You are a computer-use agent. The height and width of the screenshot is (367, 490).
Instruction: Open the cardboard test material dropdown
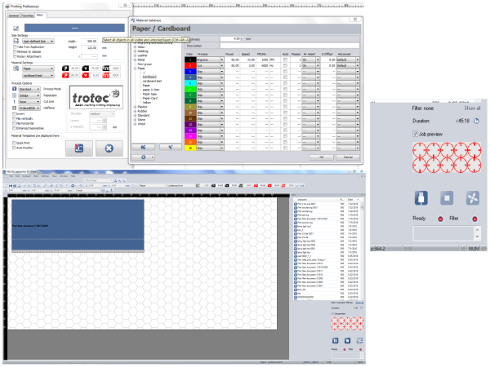click(38, 76)
